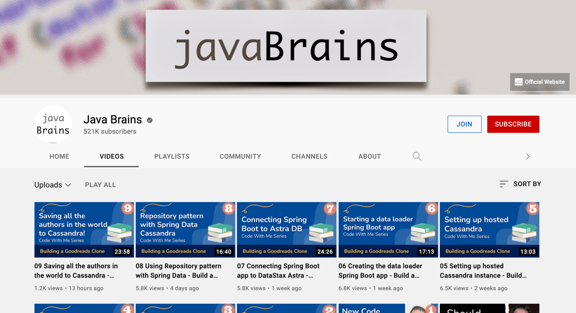Open thumbnail 'Repository pattern with Spring Data Cassandra'
This screenshot has width=576, height=313.
(185, 230)
